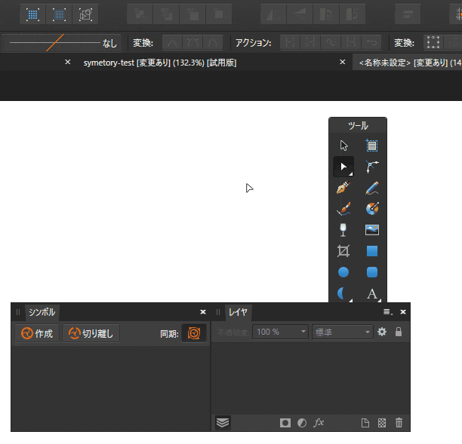Select the Place Image tool
The height and width of the screenshot is (444, 462).
[372, 230]
